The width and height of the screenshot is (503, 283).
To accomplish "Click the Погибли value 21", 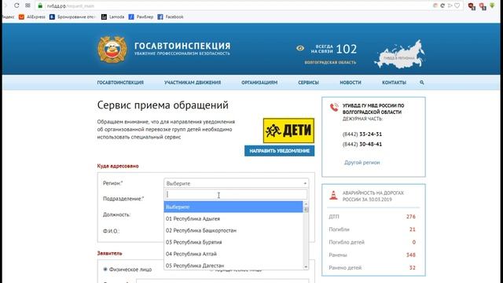I will 412,230.
